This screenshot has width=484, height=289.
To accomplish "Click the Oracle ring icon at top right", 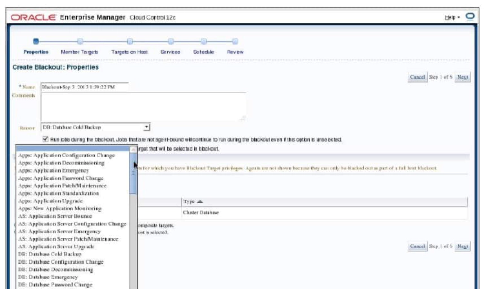I will 470,16.
